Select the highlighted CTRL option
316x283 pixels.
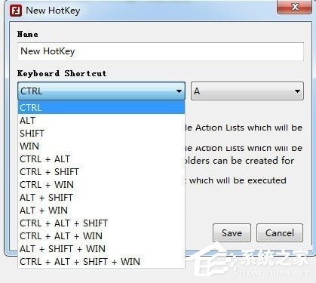[x=101, y=108]
